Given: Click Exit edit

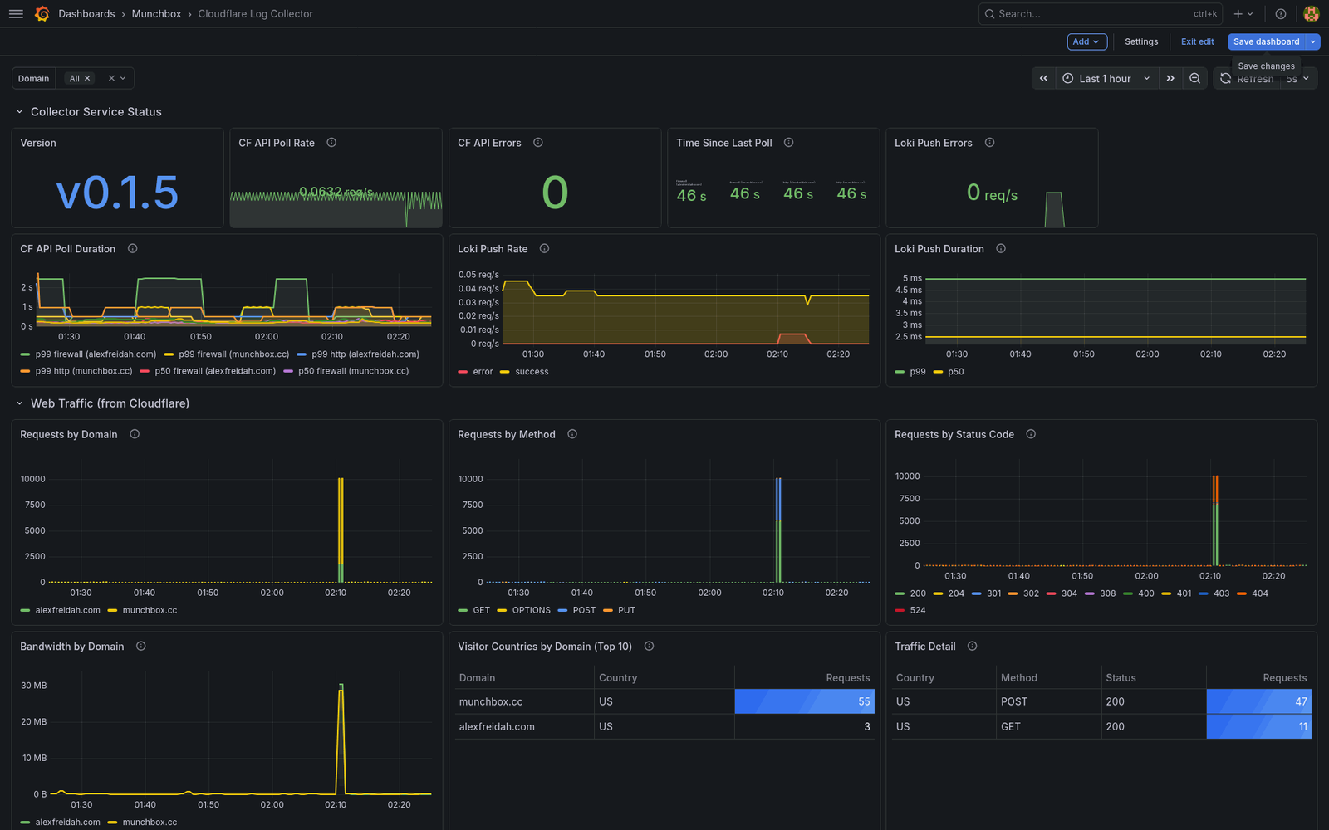Looking at the screenshot, I should 1197,41.
